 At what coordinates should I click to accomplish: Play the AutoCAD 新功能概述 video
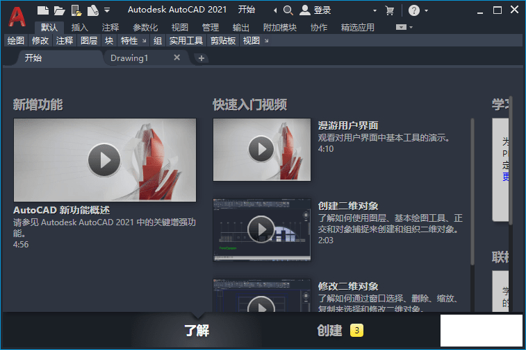[x=104, y=160]
